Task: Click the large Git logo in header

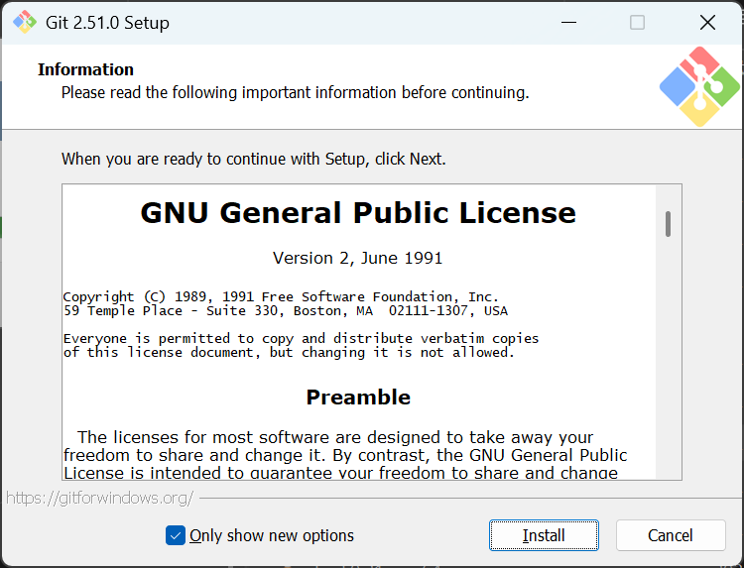Action: point(700,87)
